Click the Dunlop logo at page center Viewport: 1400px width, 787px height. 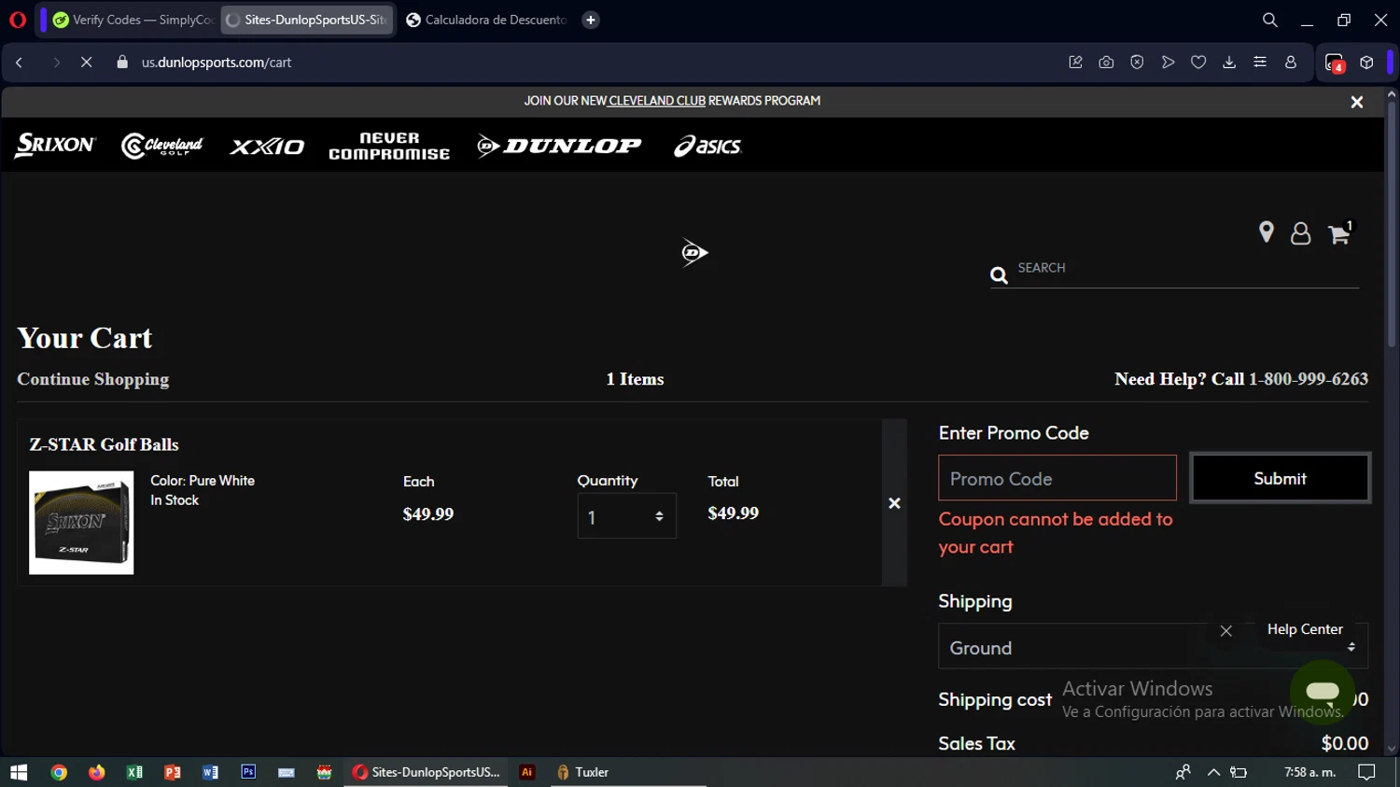click(694, 252)
